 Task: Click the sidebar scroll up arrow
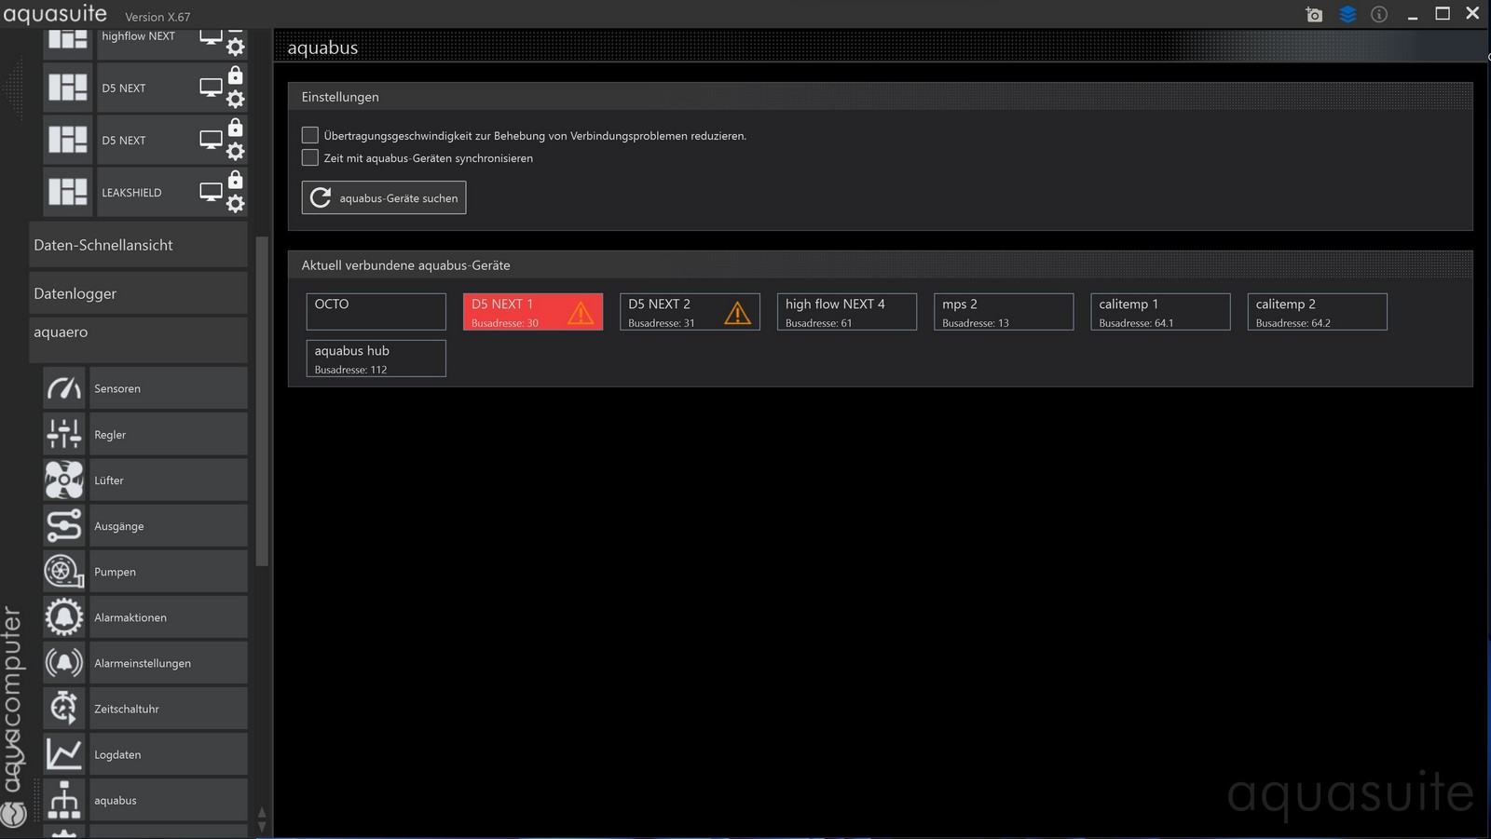coord(262,813)
